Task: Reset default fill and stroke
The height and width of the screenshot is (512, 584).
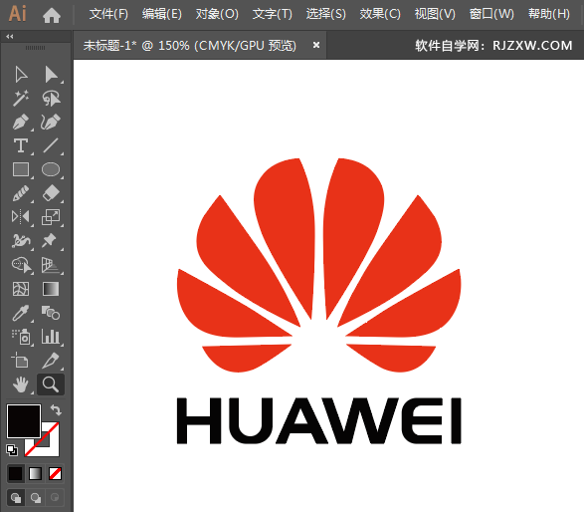Action: click(x=12, y=450)
